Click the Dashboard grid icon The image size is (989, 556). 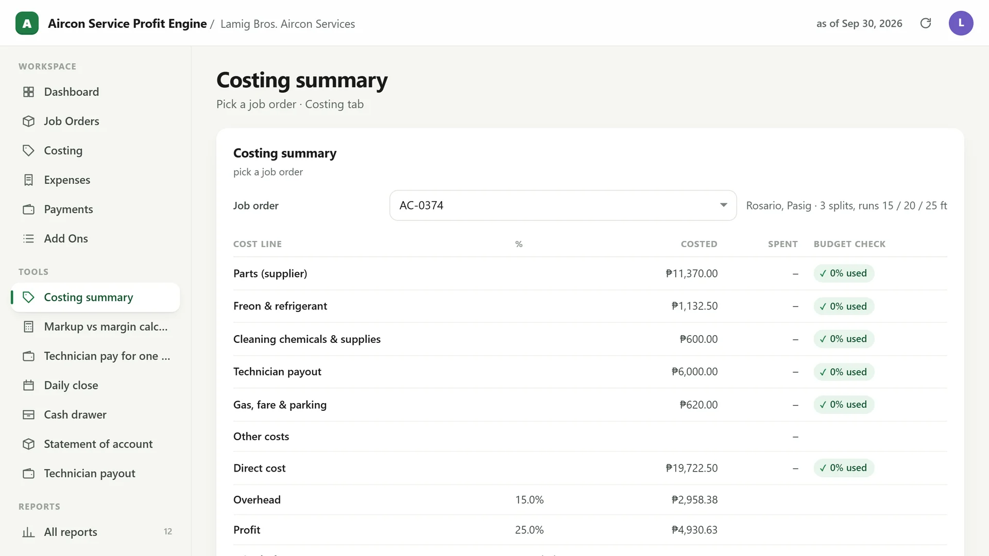29,92
